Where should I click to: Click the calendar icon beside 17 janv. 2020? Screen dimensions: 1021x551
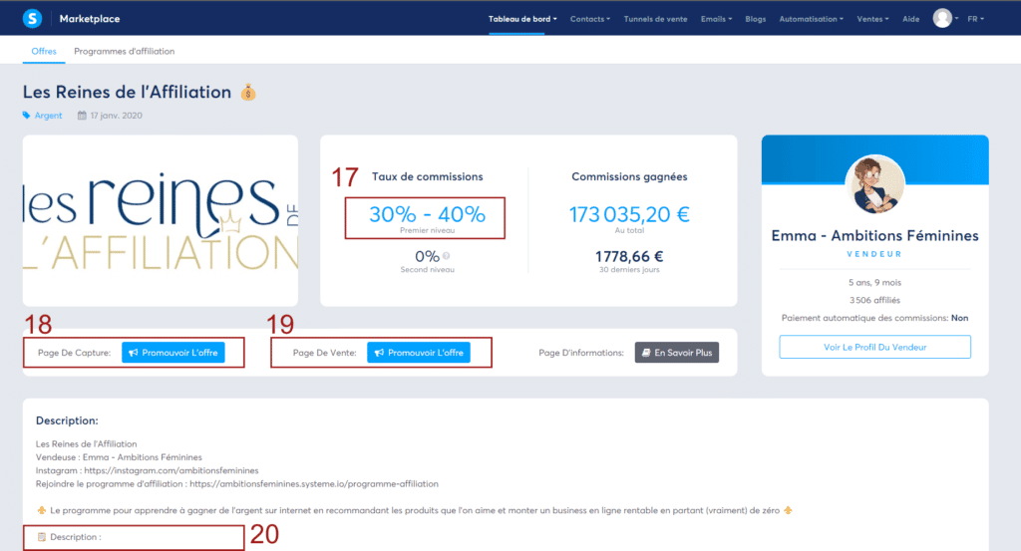pyautogui.click(x=82, y=116)
